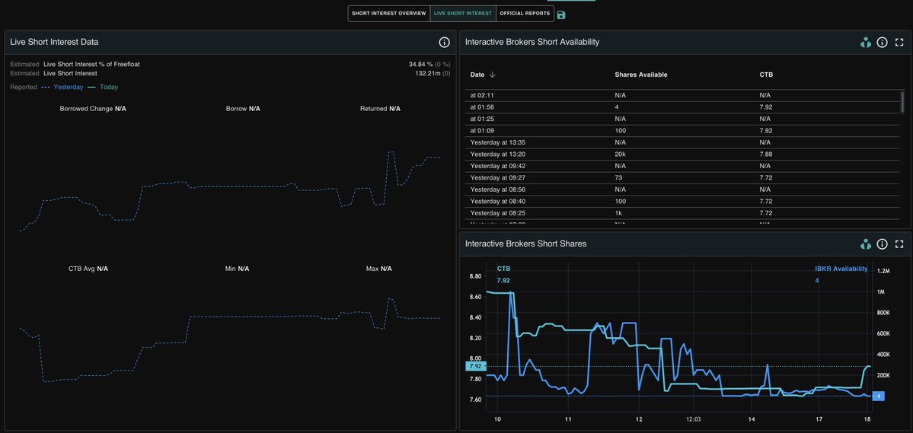This screenshot has height=433, width=913.
Task: Click the teal Ortex logo icon in Short Availability panel
Action: (866, 42)
